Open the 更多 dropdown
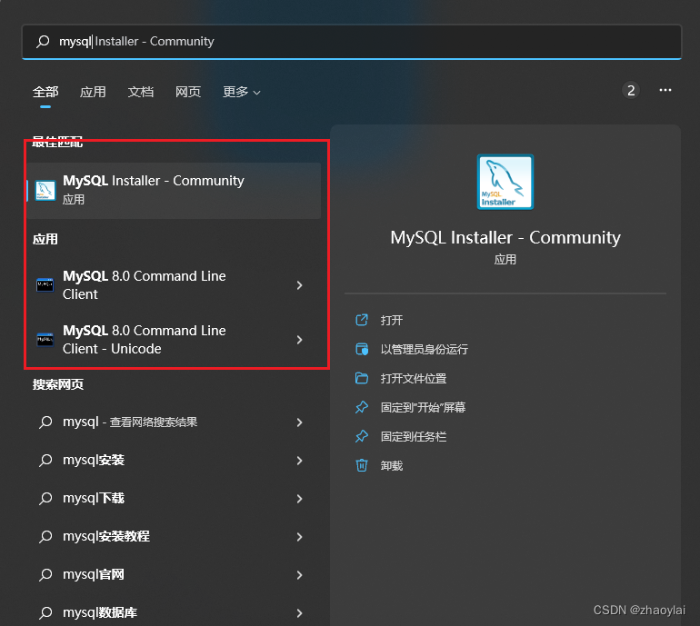This screenshot has height=626, width=700. (x=241, y=92)
